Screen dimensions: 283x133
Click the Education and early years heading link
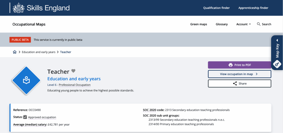(x=74, y=79)
